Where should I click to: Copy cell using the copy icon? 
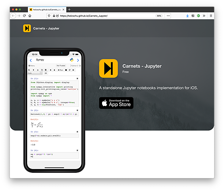pyautogui.click(x=42, y=70)
